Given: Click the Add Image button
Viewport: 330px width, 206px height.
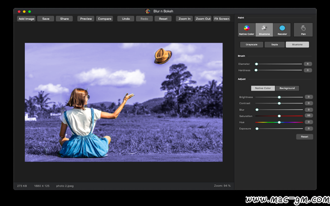Looking at the screenshot, I should (x=26, y=19).
